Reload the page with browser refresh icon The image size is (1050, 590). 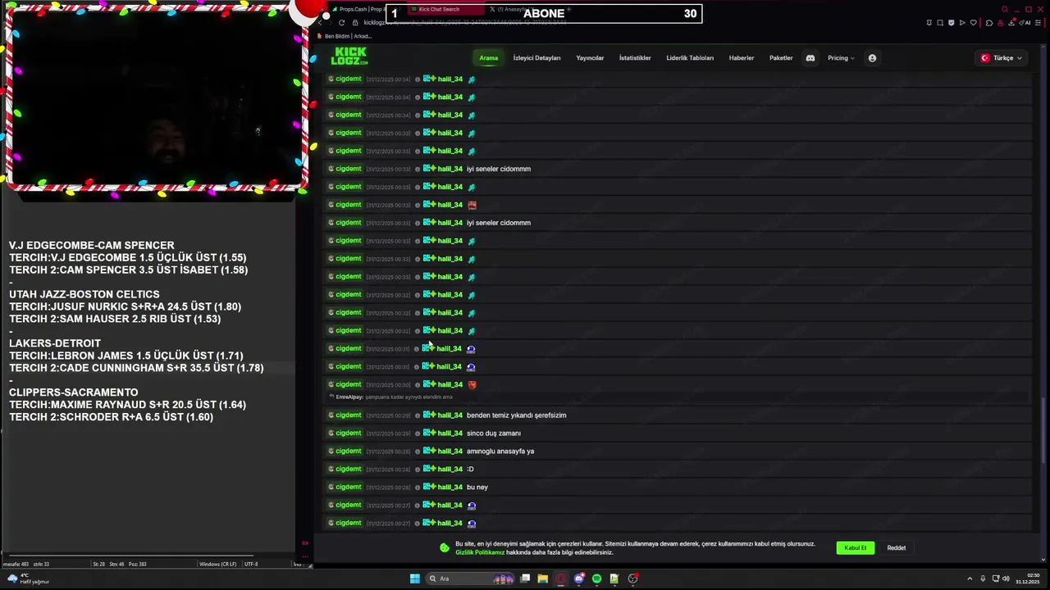(x=341, y=23)
